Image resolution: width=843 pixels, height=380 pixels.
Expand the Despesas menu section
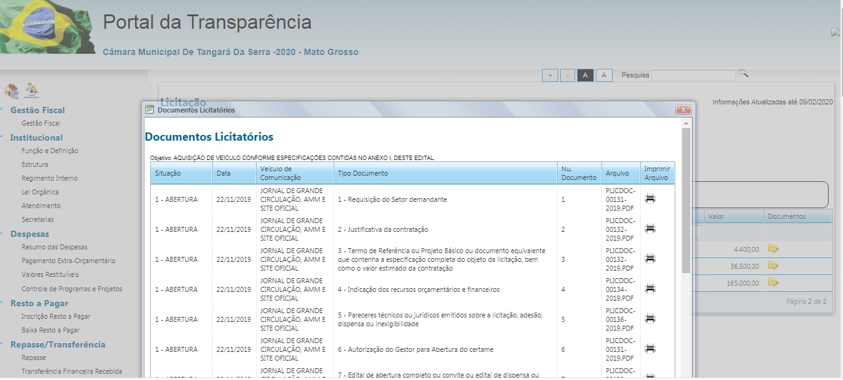point(29,234)
